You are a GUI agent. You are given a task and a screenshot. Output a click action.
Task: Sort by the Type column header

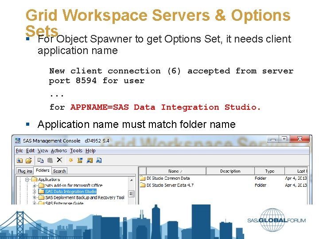pos(269,171)
